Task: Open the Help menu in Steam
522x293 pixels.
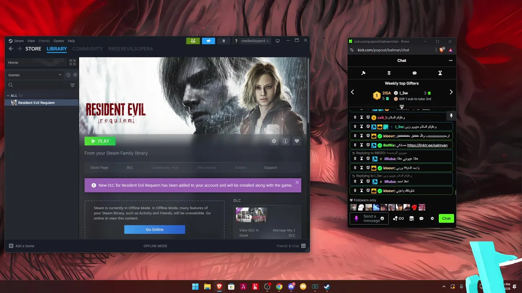Action: click(x=71, y=41)
